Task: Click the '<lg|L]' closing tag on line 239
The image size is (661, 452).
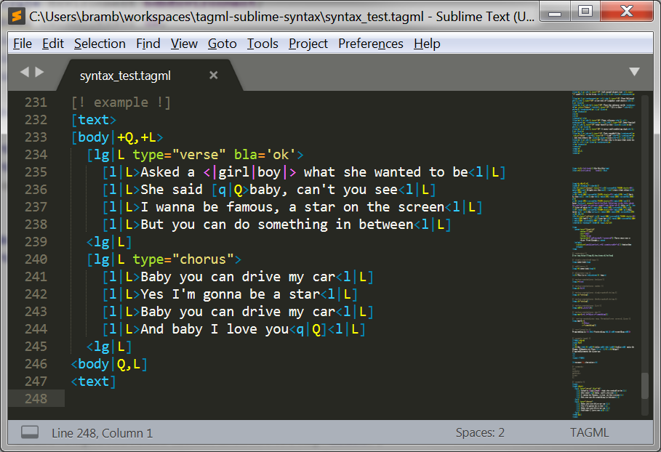Action: [109, 242]
